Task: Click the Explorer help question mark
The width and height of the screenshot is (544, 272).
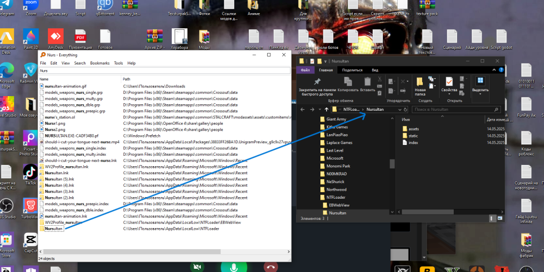Action: [501, 70]
